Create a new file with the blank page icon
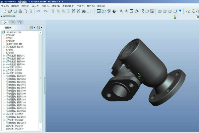Screen dimensions: 199x133 [x=5, y=11]
